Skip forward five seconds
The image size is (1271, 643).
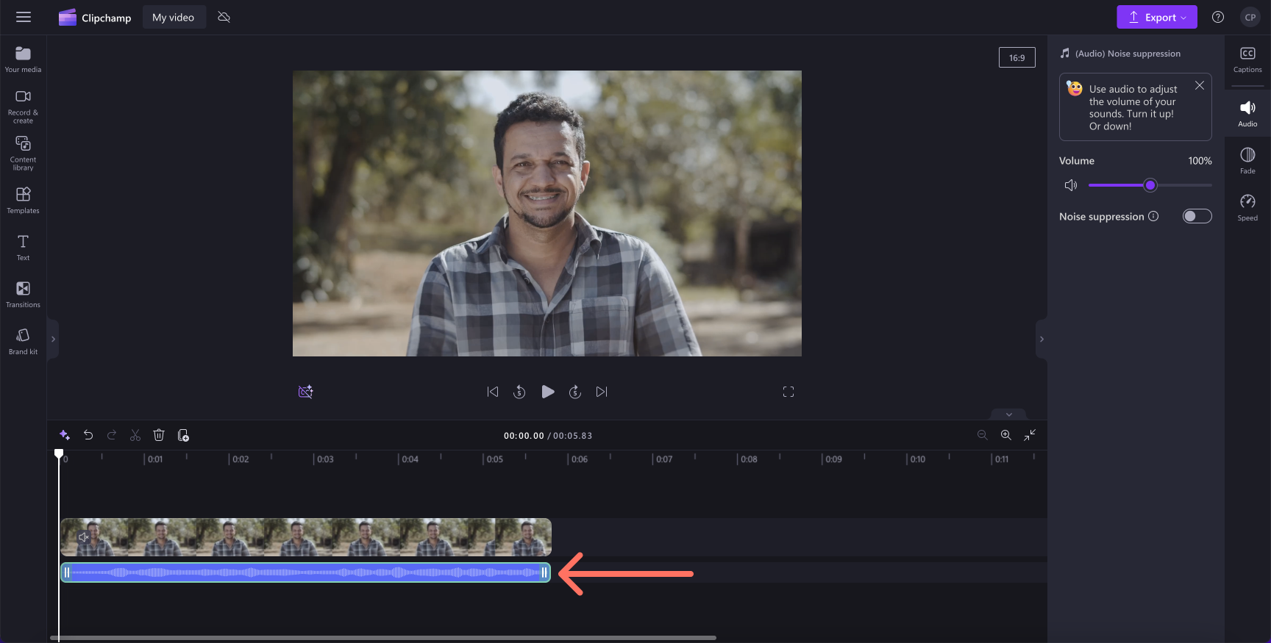coord(575,392)
